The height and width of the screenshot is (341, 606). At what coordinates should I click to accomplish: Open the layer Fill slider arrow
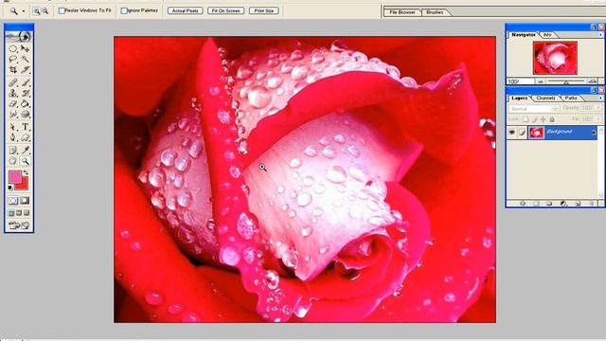[x=598, y=119]
